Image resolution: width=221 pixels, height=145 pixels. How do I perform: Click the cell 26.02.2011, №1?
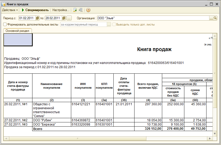pyautogui.click(x=18, y=110)
